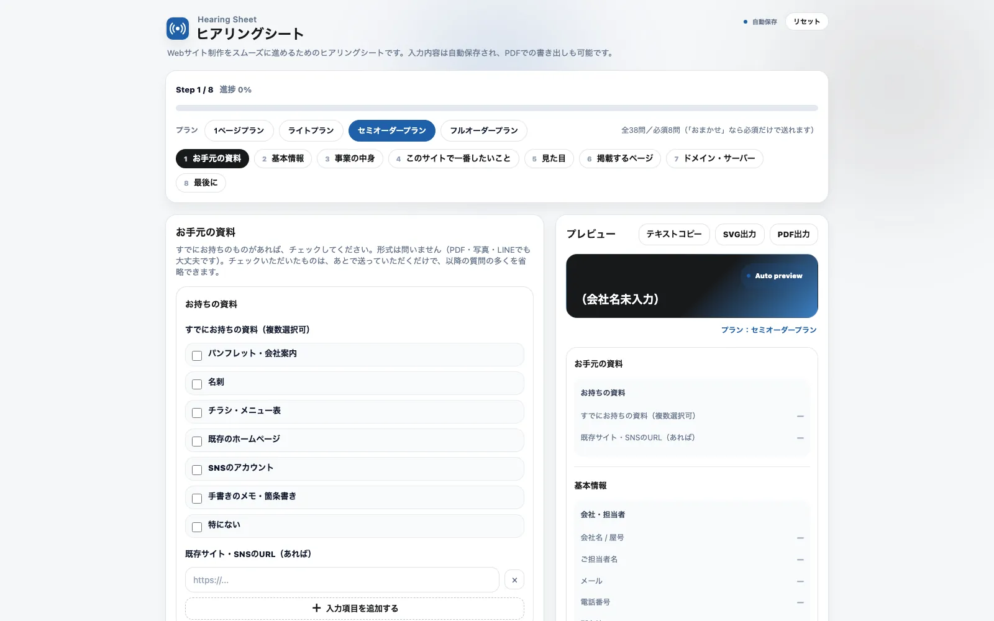Open step 5 見た目
The image size is (994, 621).
[549, 158]
